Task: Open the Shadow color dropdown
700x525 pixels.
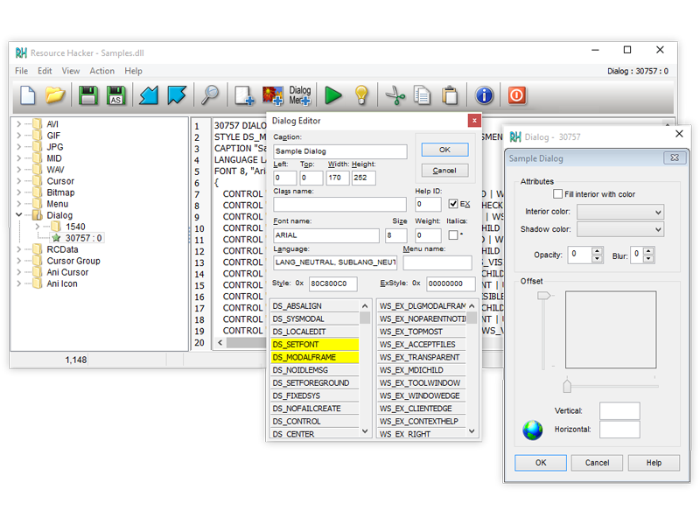Action: point(620,229)
